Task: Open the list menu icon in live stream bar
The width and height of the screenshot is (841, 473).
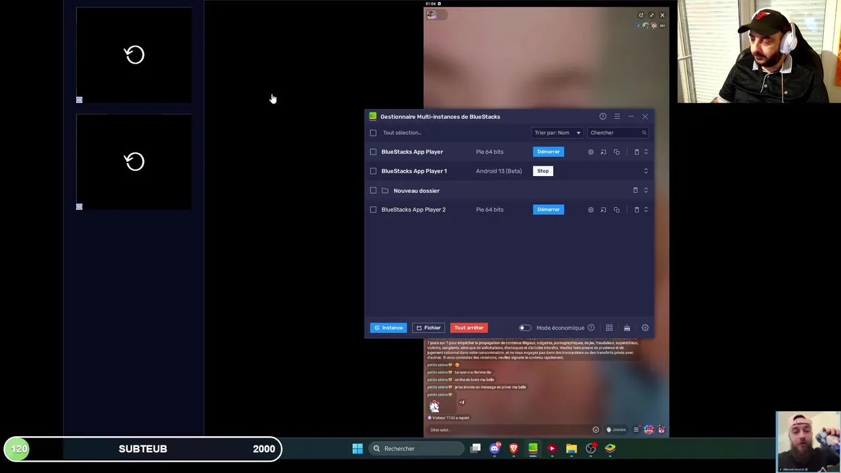Action: tap(636, 430)
